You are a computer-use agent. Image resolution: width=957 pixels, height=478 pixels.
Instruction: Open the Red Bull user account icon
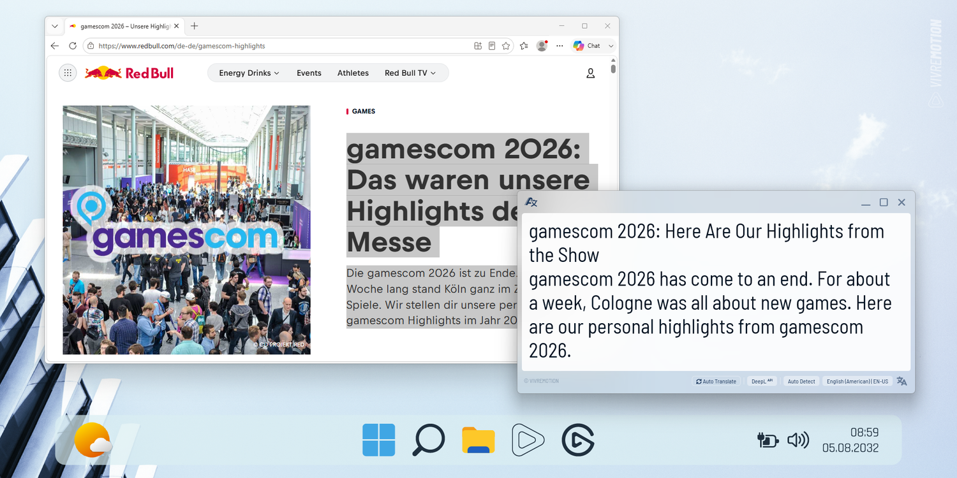tap(590, 73)
